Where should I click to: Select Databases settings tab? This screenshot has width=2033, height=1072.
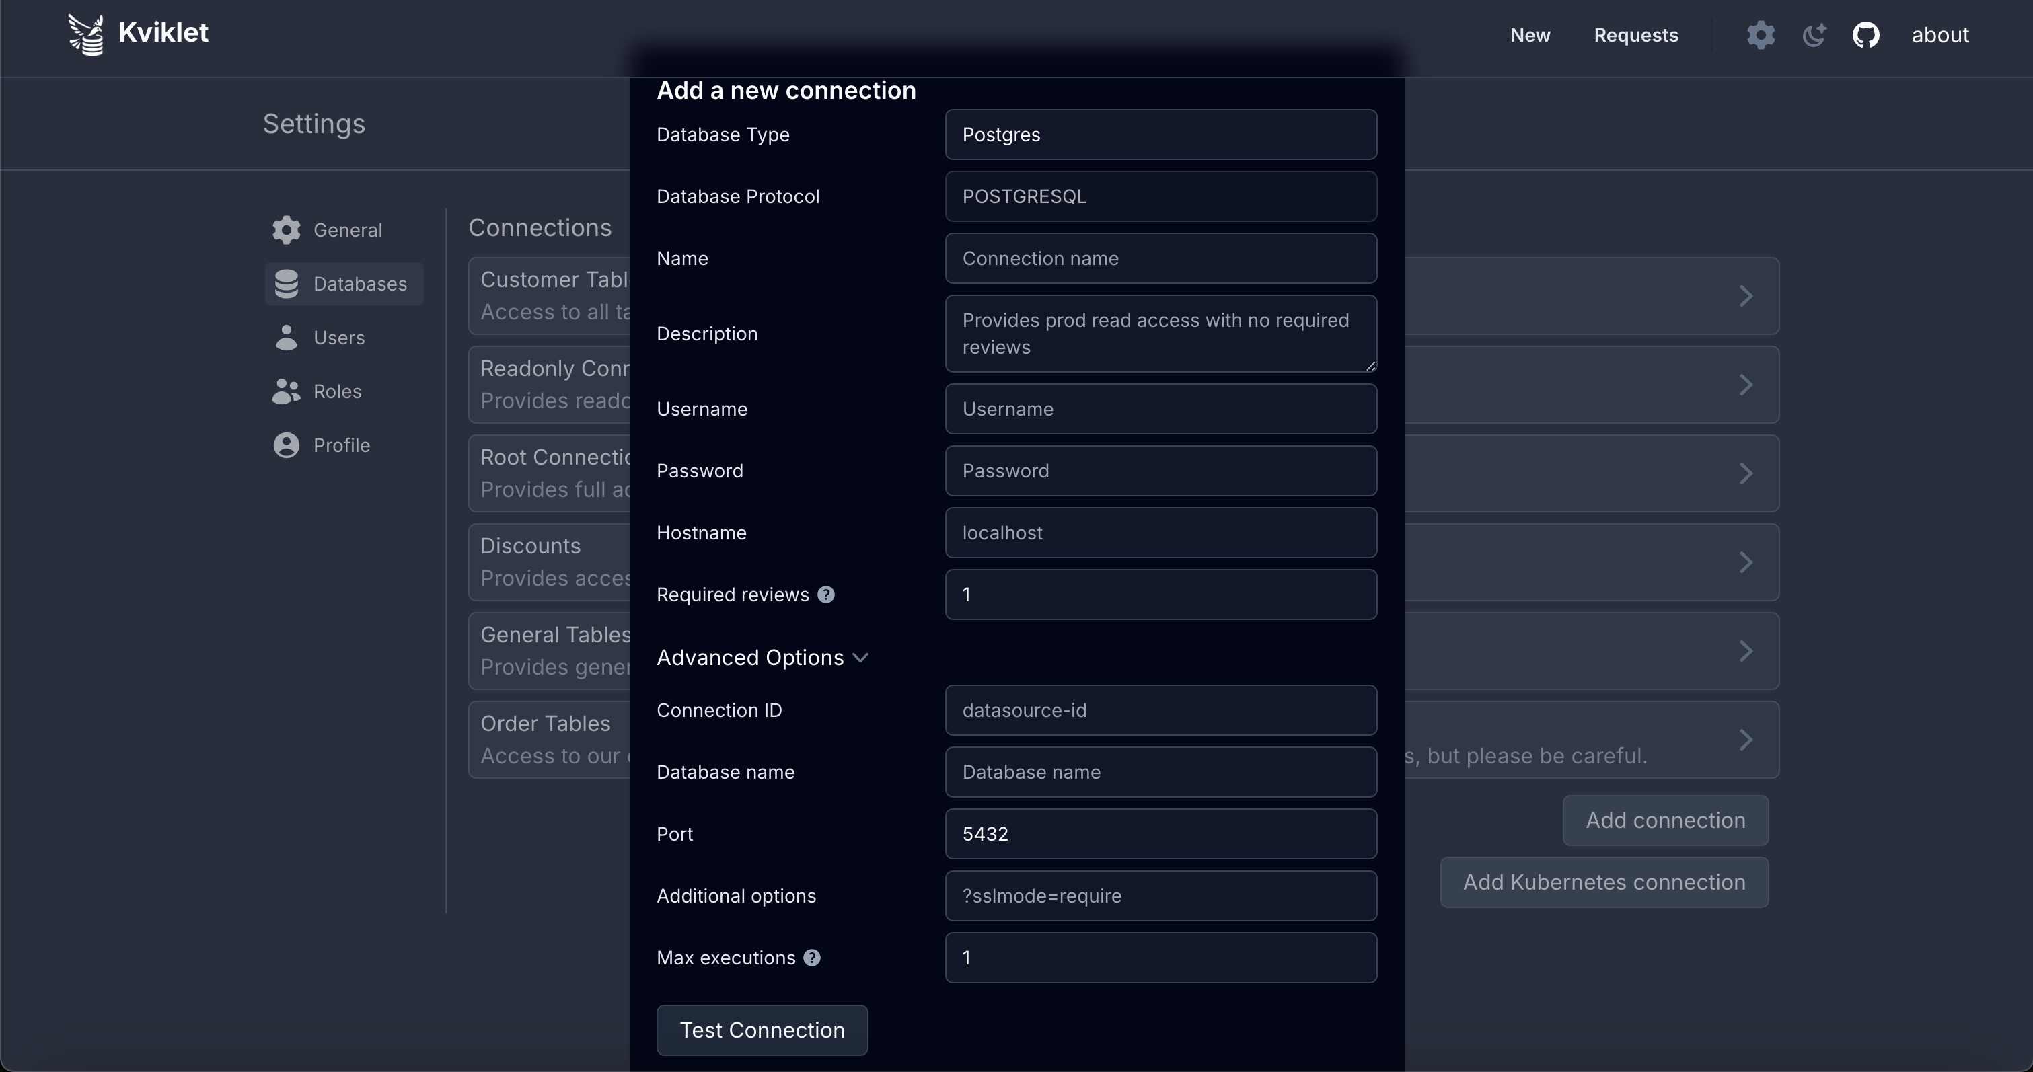[344, 284]
